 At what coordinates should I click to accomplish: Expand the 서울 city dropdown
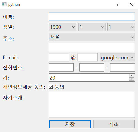(92, 37)
